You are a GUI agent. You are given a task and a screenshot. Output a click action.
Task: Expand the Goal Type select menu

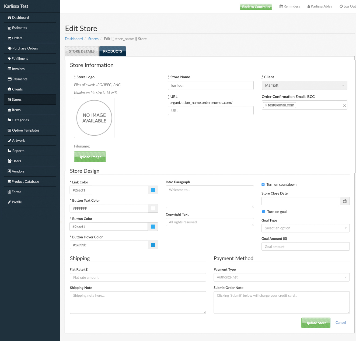(x=305, y=228)
